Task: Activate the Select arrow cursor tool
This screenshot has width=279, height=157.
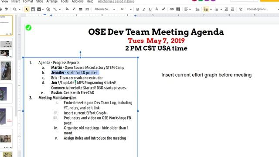Action: point(27,9)
